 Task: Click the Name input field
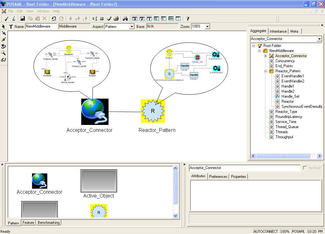click(41, 27)
